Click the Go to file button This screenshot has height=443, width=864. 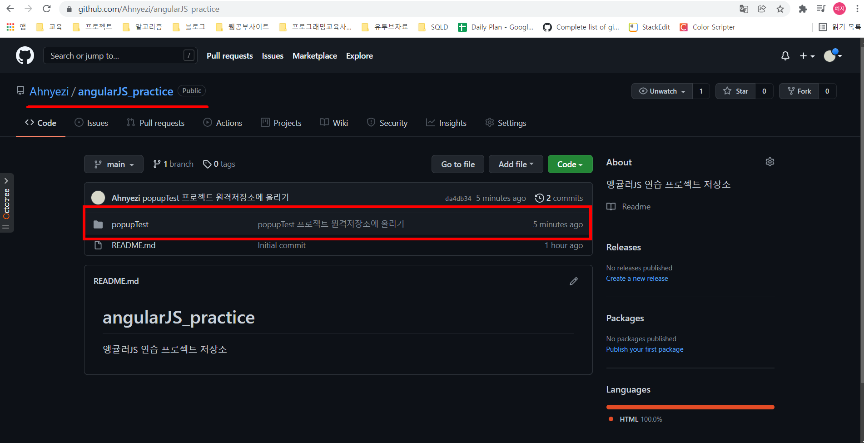458,164
